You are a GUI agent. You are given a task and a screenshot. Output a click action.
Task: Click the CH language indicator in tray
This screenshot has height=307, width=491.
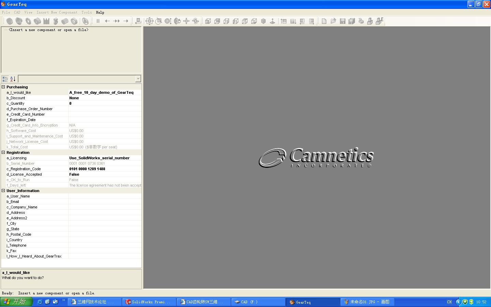(x=449, y=302)
